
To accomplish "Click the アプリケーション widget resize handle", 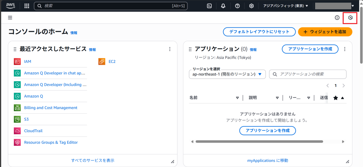I will 348,162.
